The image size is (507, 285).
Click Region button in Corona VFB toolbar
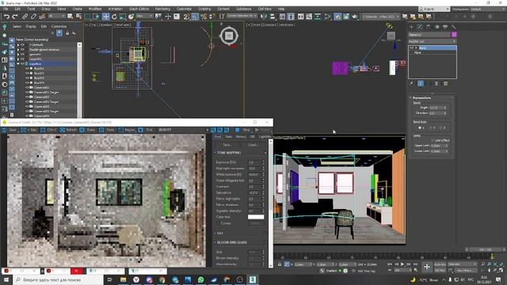[127, 130]
